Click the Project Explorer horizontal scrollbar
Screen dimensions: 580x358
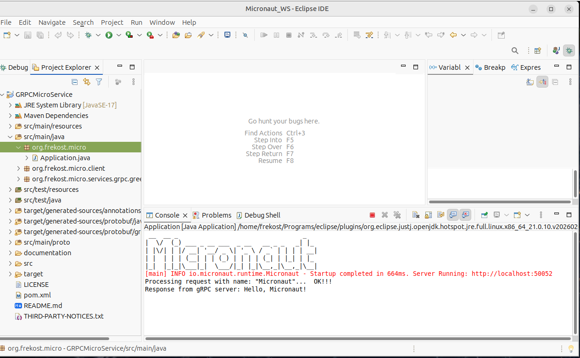click(54, 338)
